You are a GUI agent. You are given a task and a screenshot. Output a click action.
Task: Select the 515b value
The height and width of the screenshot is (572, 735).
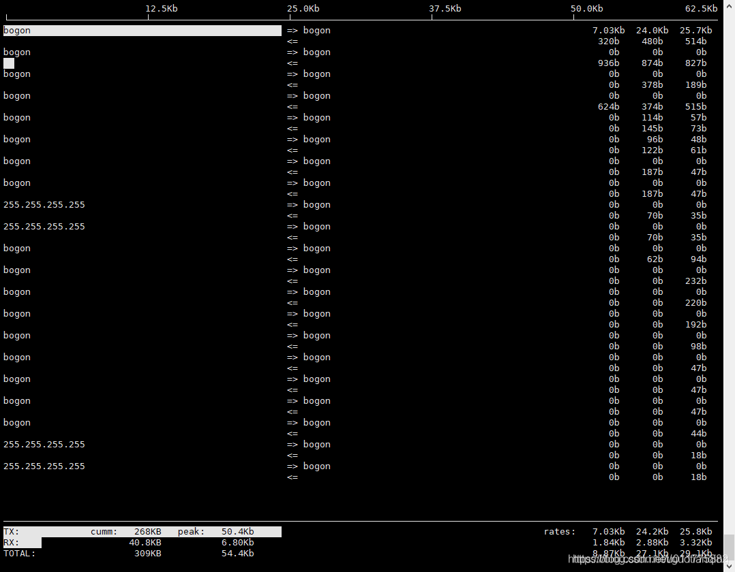[695, 107]
